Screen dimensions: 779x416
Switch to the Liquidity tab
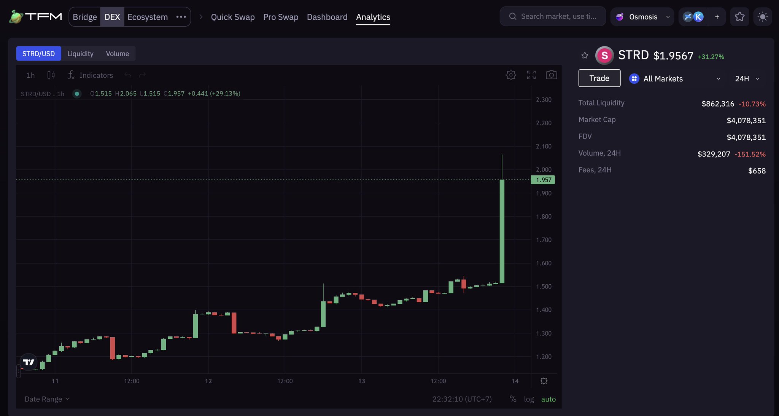click(x=80, y=53)
